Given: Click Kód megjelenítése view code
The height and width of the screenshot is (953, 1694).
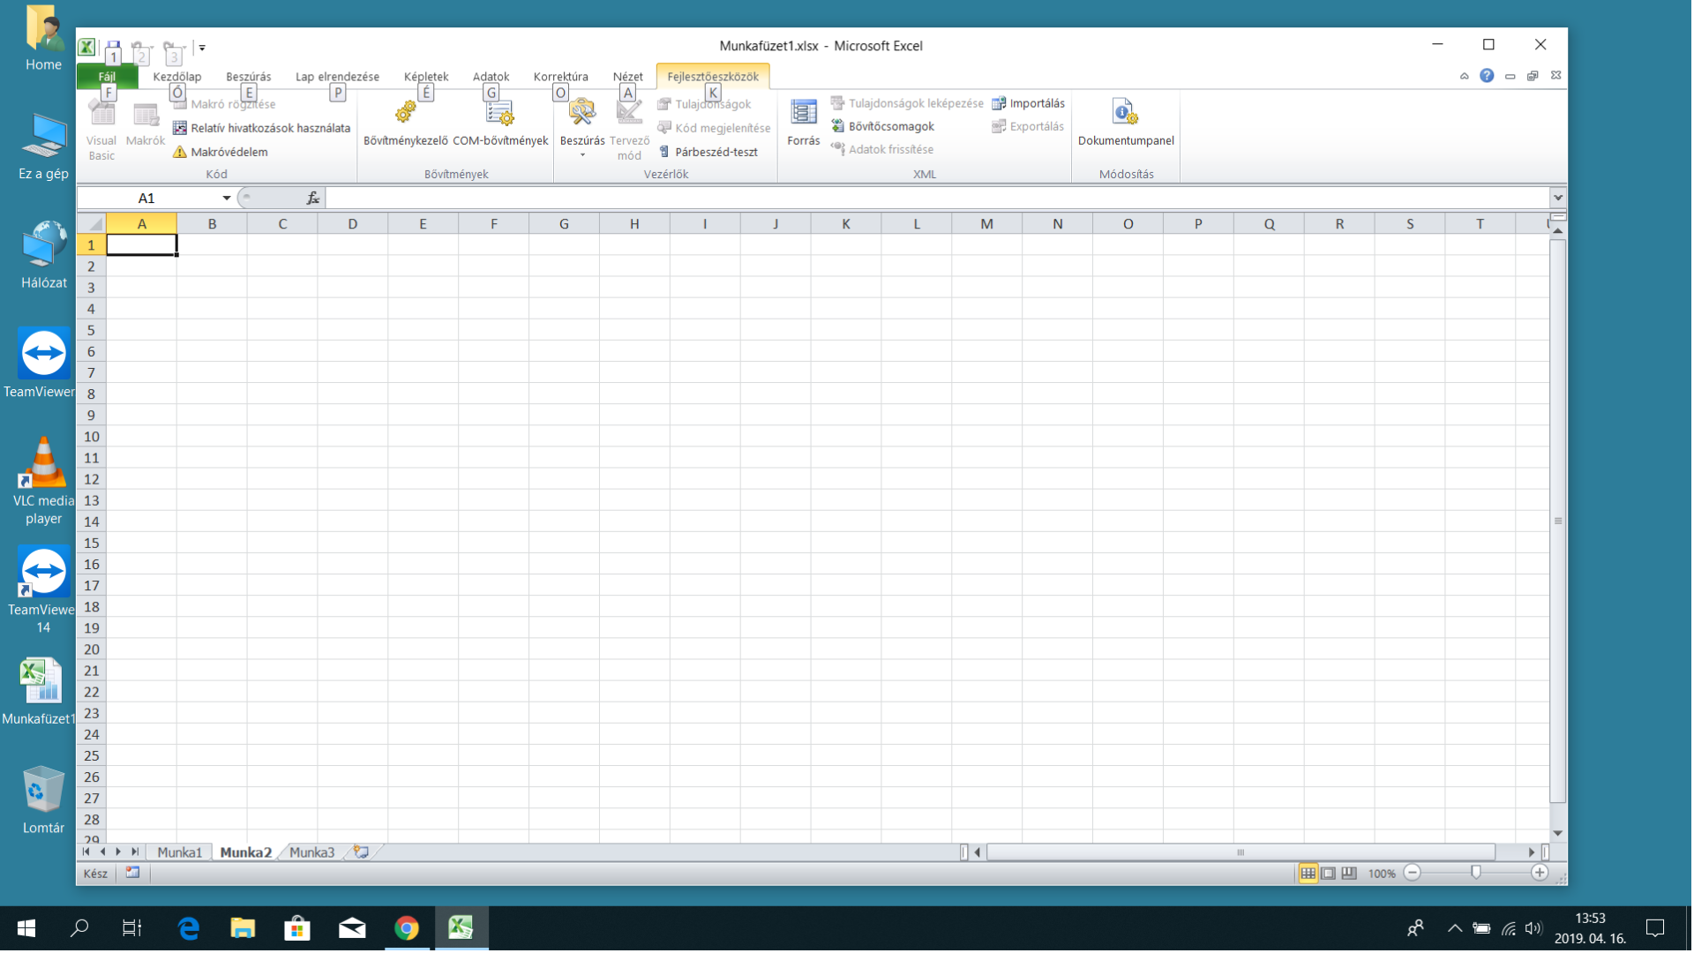Looking at the screenshot, I should coord(714,128).
